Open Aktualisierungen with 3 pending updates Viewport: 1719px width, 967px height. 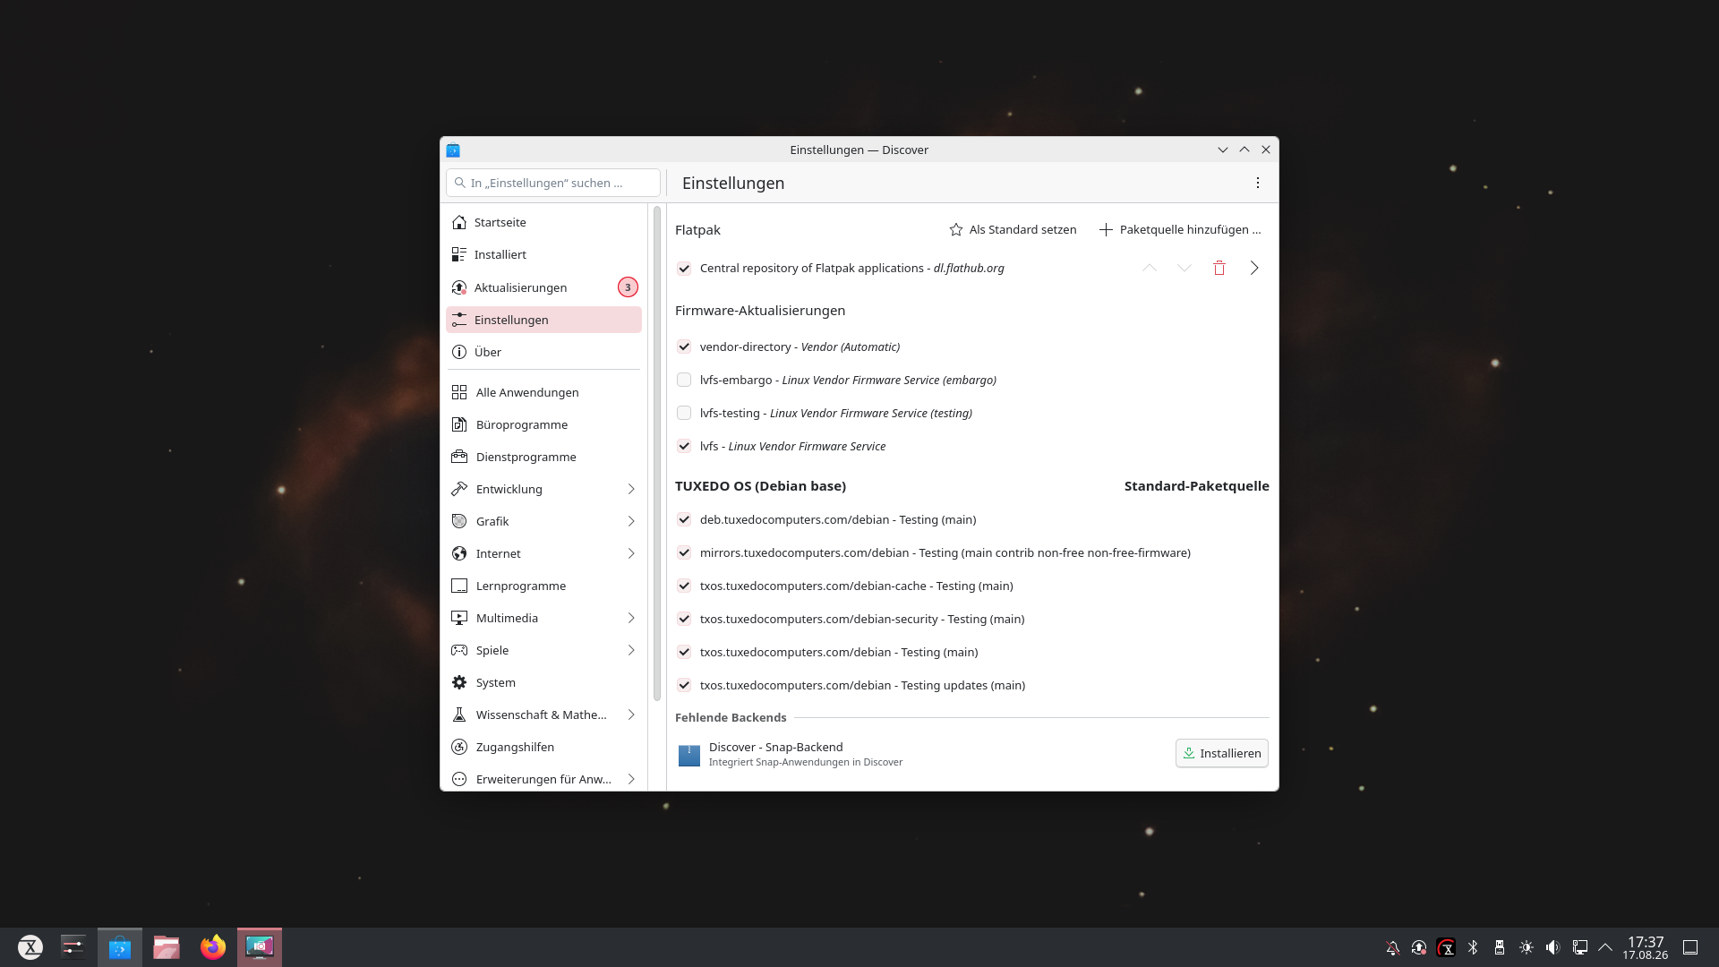point(543,287)
